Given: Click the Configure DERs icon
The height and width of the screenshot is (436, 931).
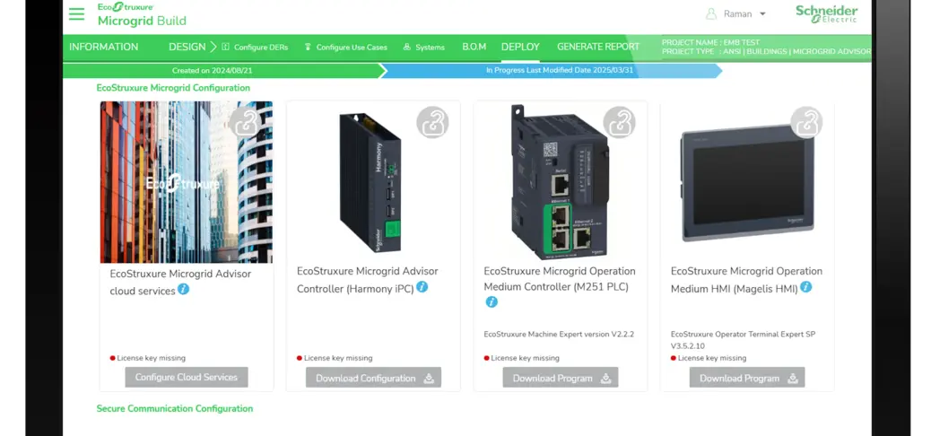Looking at the screenshot, I should click(226, 47).
